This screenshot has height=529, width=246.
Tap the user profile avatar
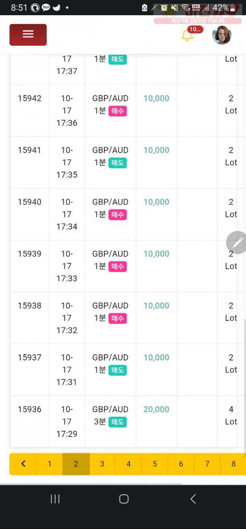(x=222, y=35)
